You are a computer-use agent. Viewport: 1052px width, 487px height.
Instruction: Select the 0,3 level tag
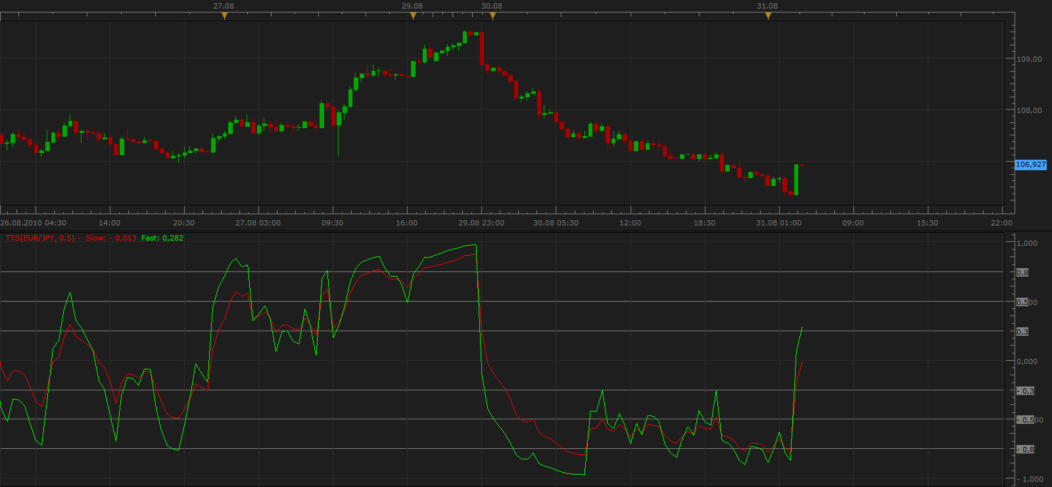1022,332
